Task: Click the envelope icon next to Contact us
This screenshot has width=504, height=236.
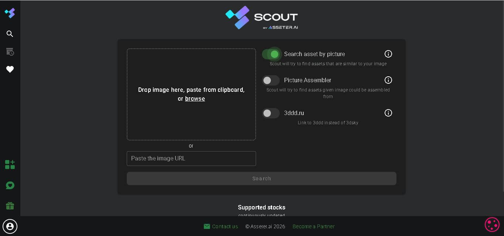Action: 207,226
